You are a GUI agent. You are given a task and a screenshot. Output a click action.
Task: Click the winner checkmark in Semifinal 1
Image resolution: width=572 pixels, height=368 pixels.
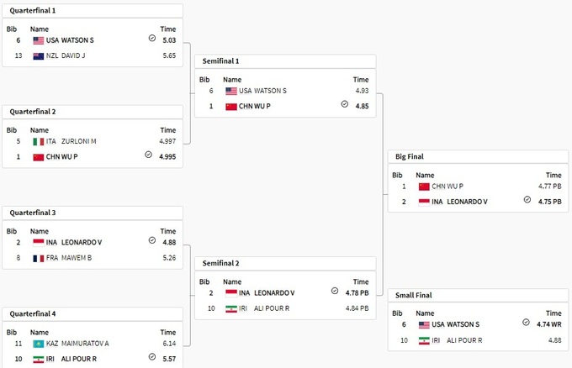pos(344,105)
